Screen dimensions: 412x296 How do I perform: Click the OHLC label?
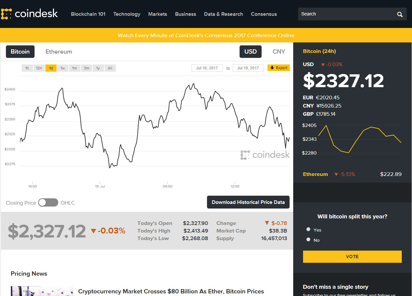point(68,203)
